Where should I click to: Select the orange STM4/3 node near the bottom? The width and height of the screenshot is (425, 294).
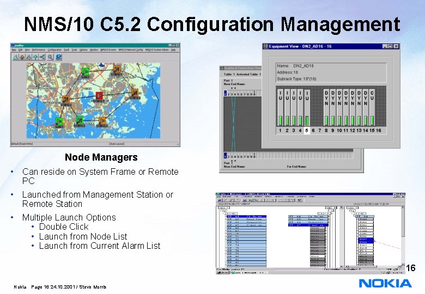[102, 120]
